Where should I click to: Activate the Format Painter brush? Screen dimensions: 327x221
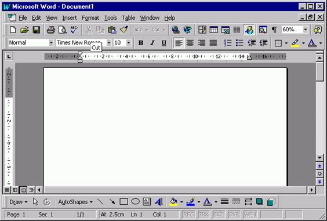click(124, 30)
